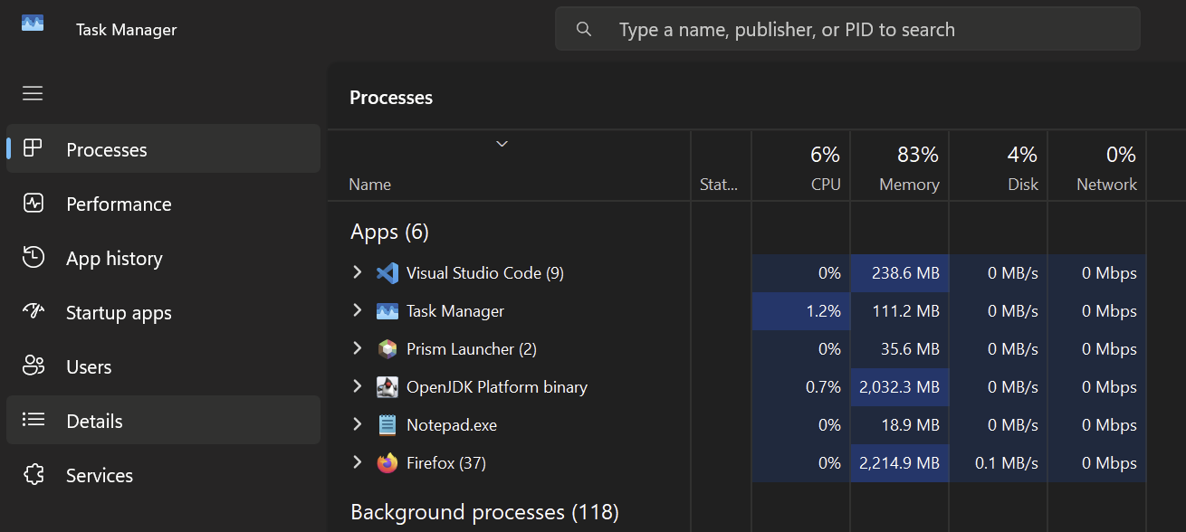This screenshot has width=1186, height=532.
Task: Collapse the column header chevron above Name
Action: tap(502, 144)
